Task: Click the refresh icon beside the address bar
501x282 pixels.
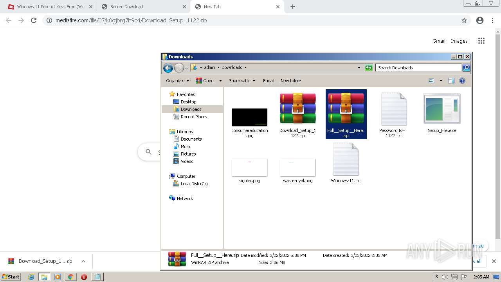Action: (x=369, y=68)
